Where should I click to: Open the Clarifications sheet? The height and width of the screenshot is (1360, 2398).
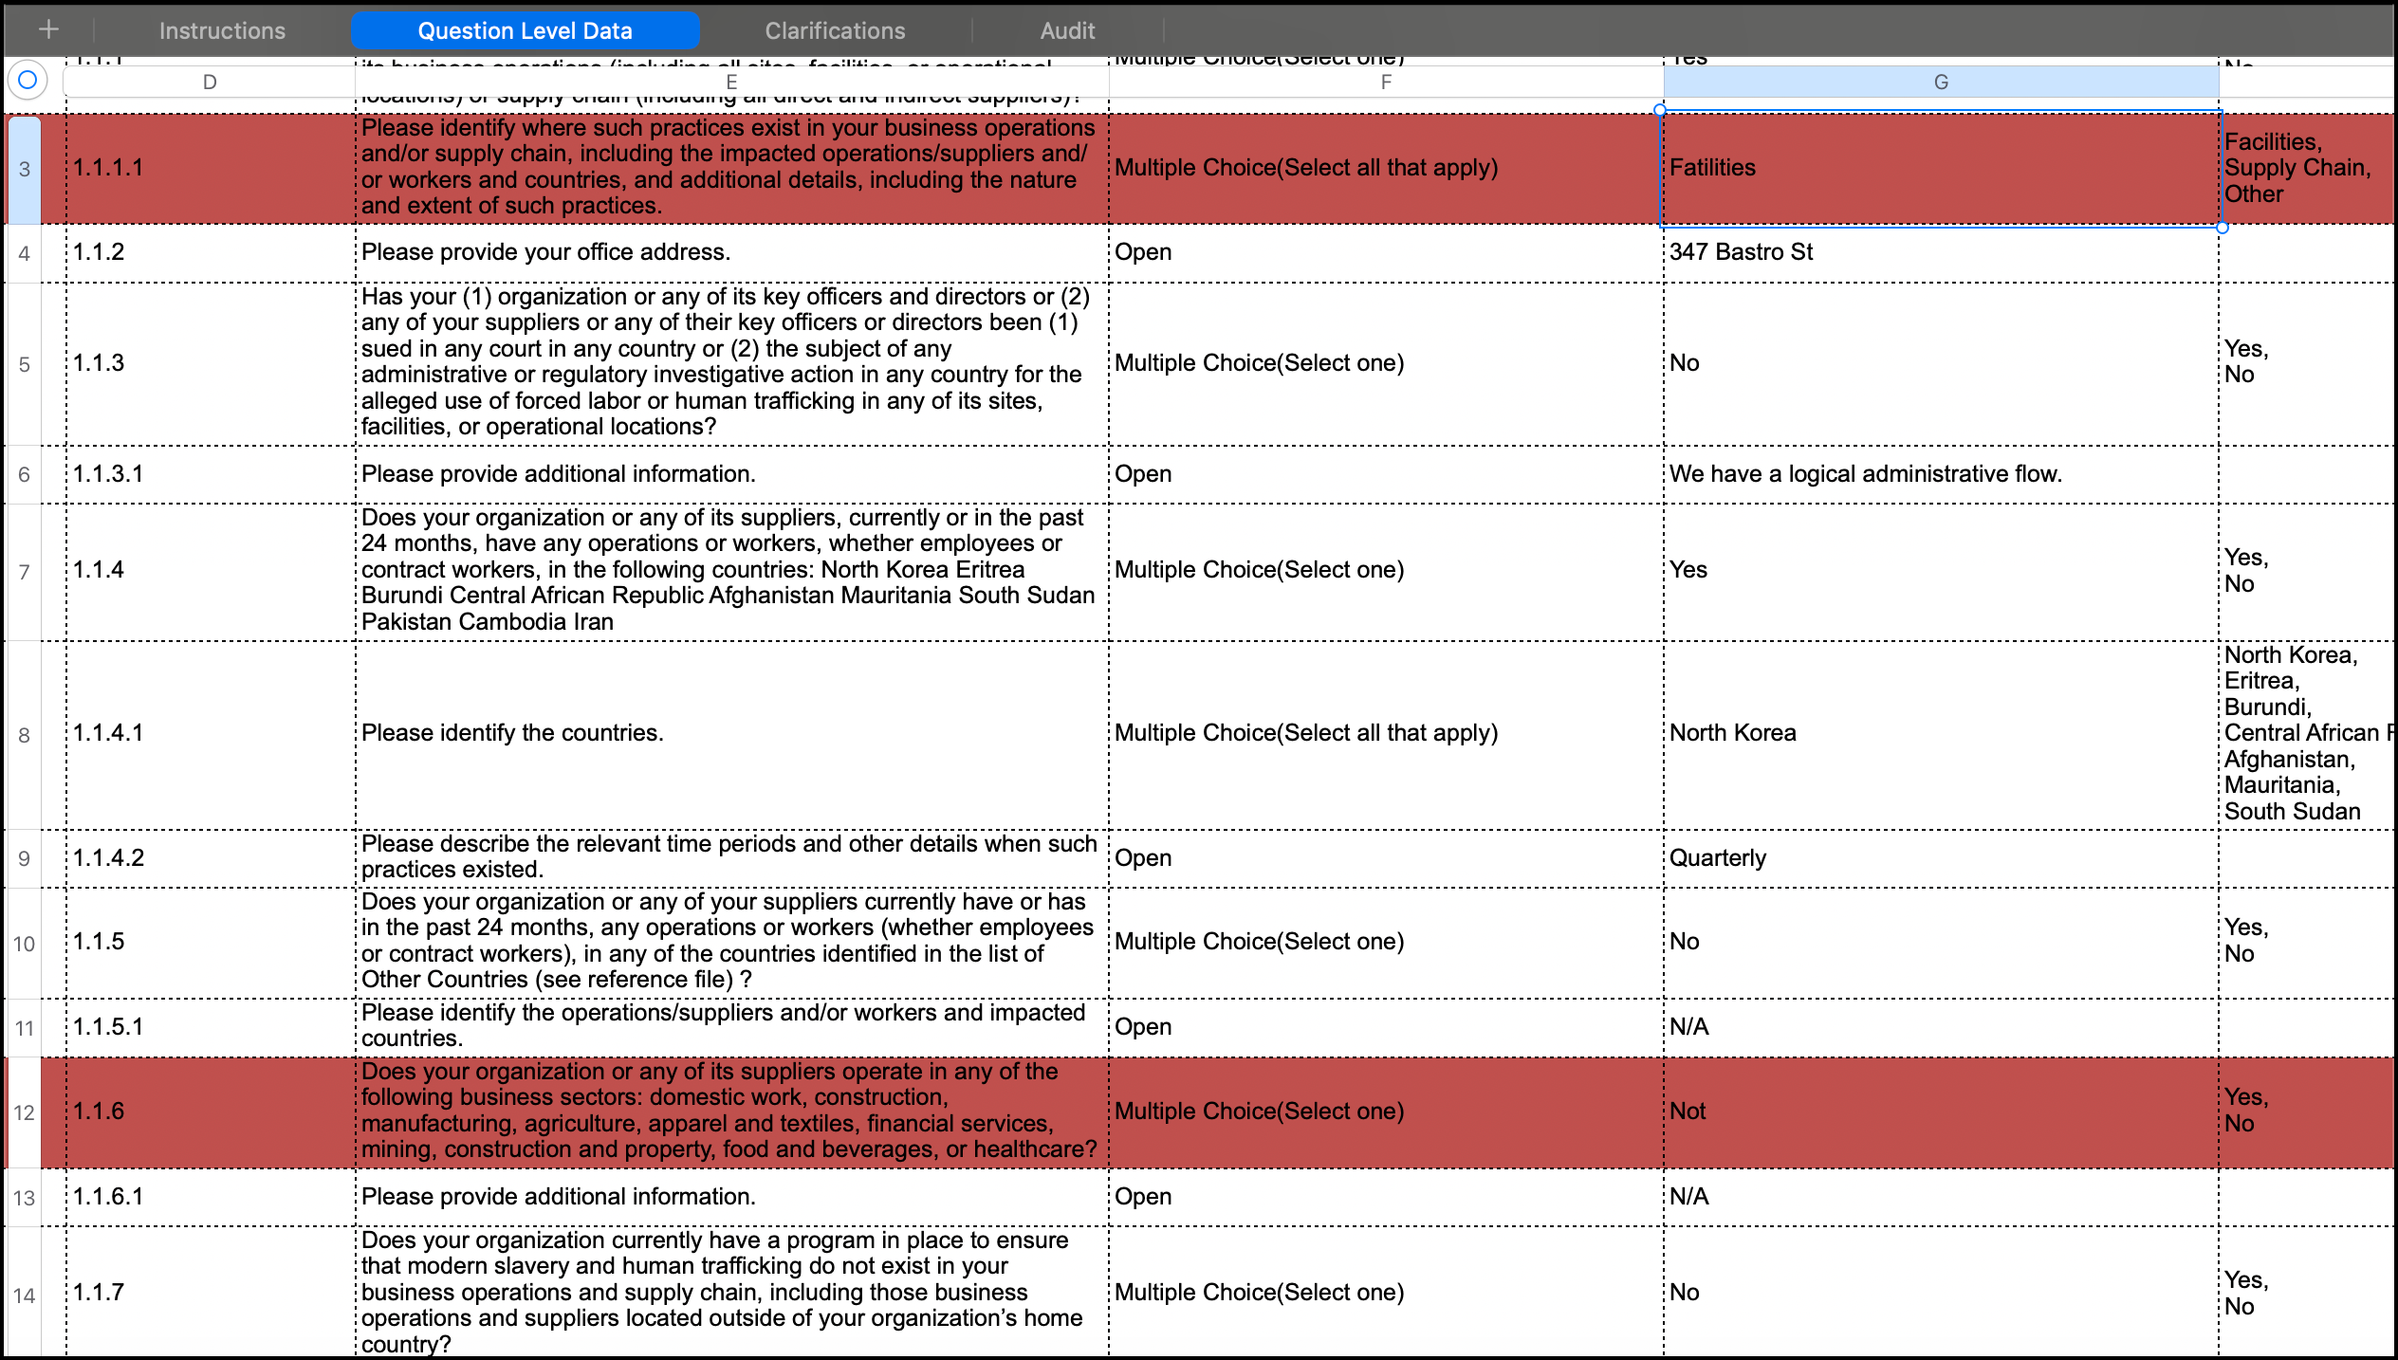coord(834,29)
